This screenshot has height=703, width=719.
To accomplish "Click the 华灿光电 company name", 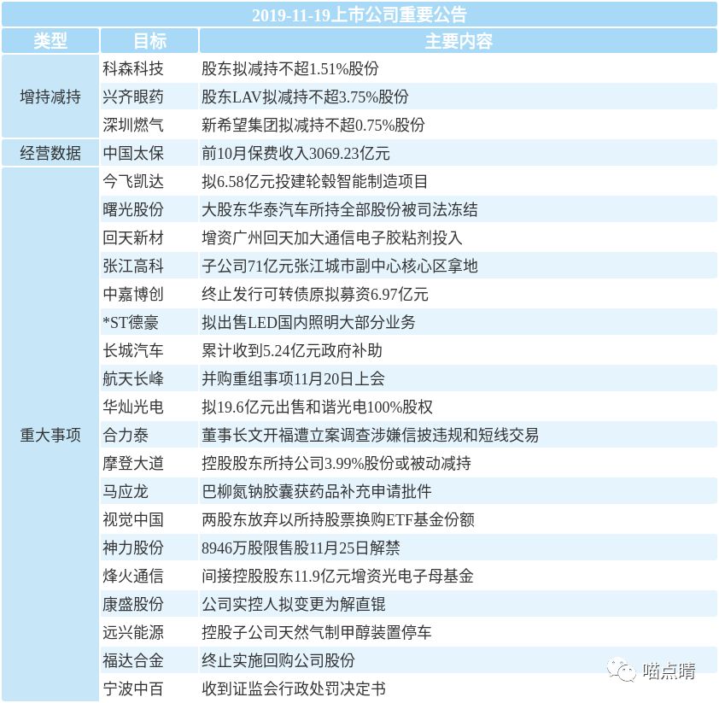I will coord(133,407).
